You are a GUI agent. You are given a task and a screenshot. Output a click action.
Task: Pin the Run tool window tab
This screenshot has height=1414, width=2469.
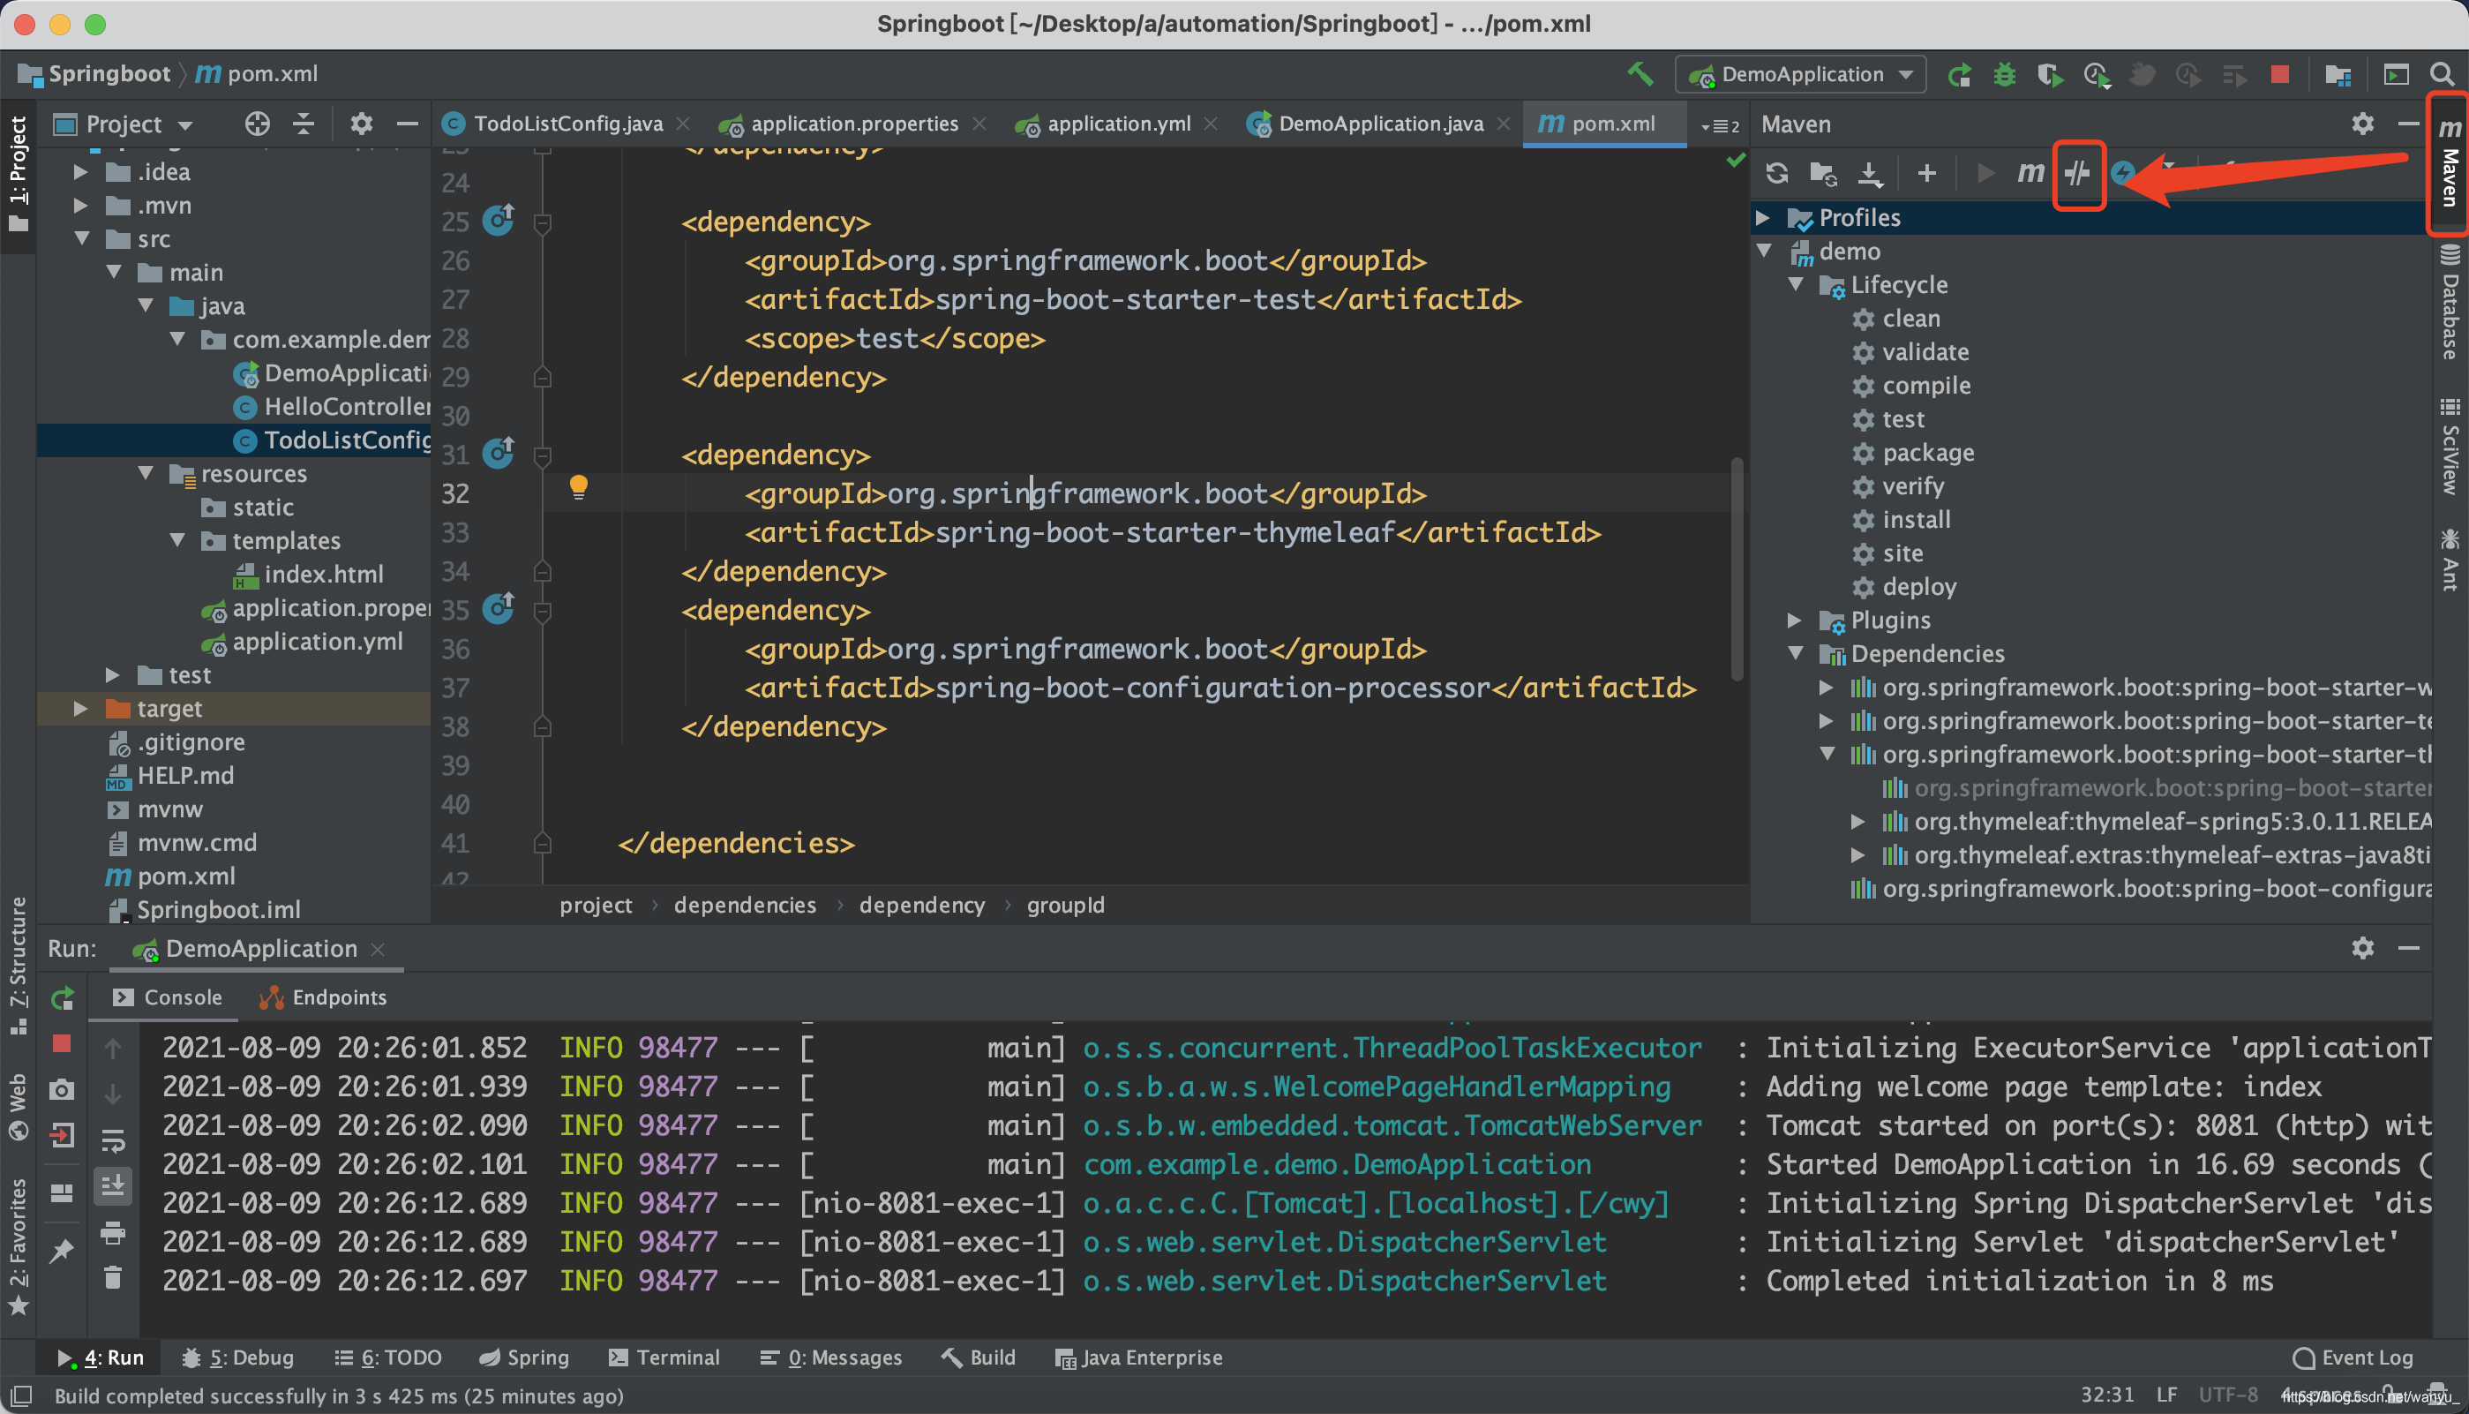[x=61, y=1252]
